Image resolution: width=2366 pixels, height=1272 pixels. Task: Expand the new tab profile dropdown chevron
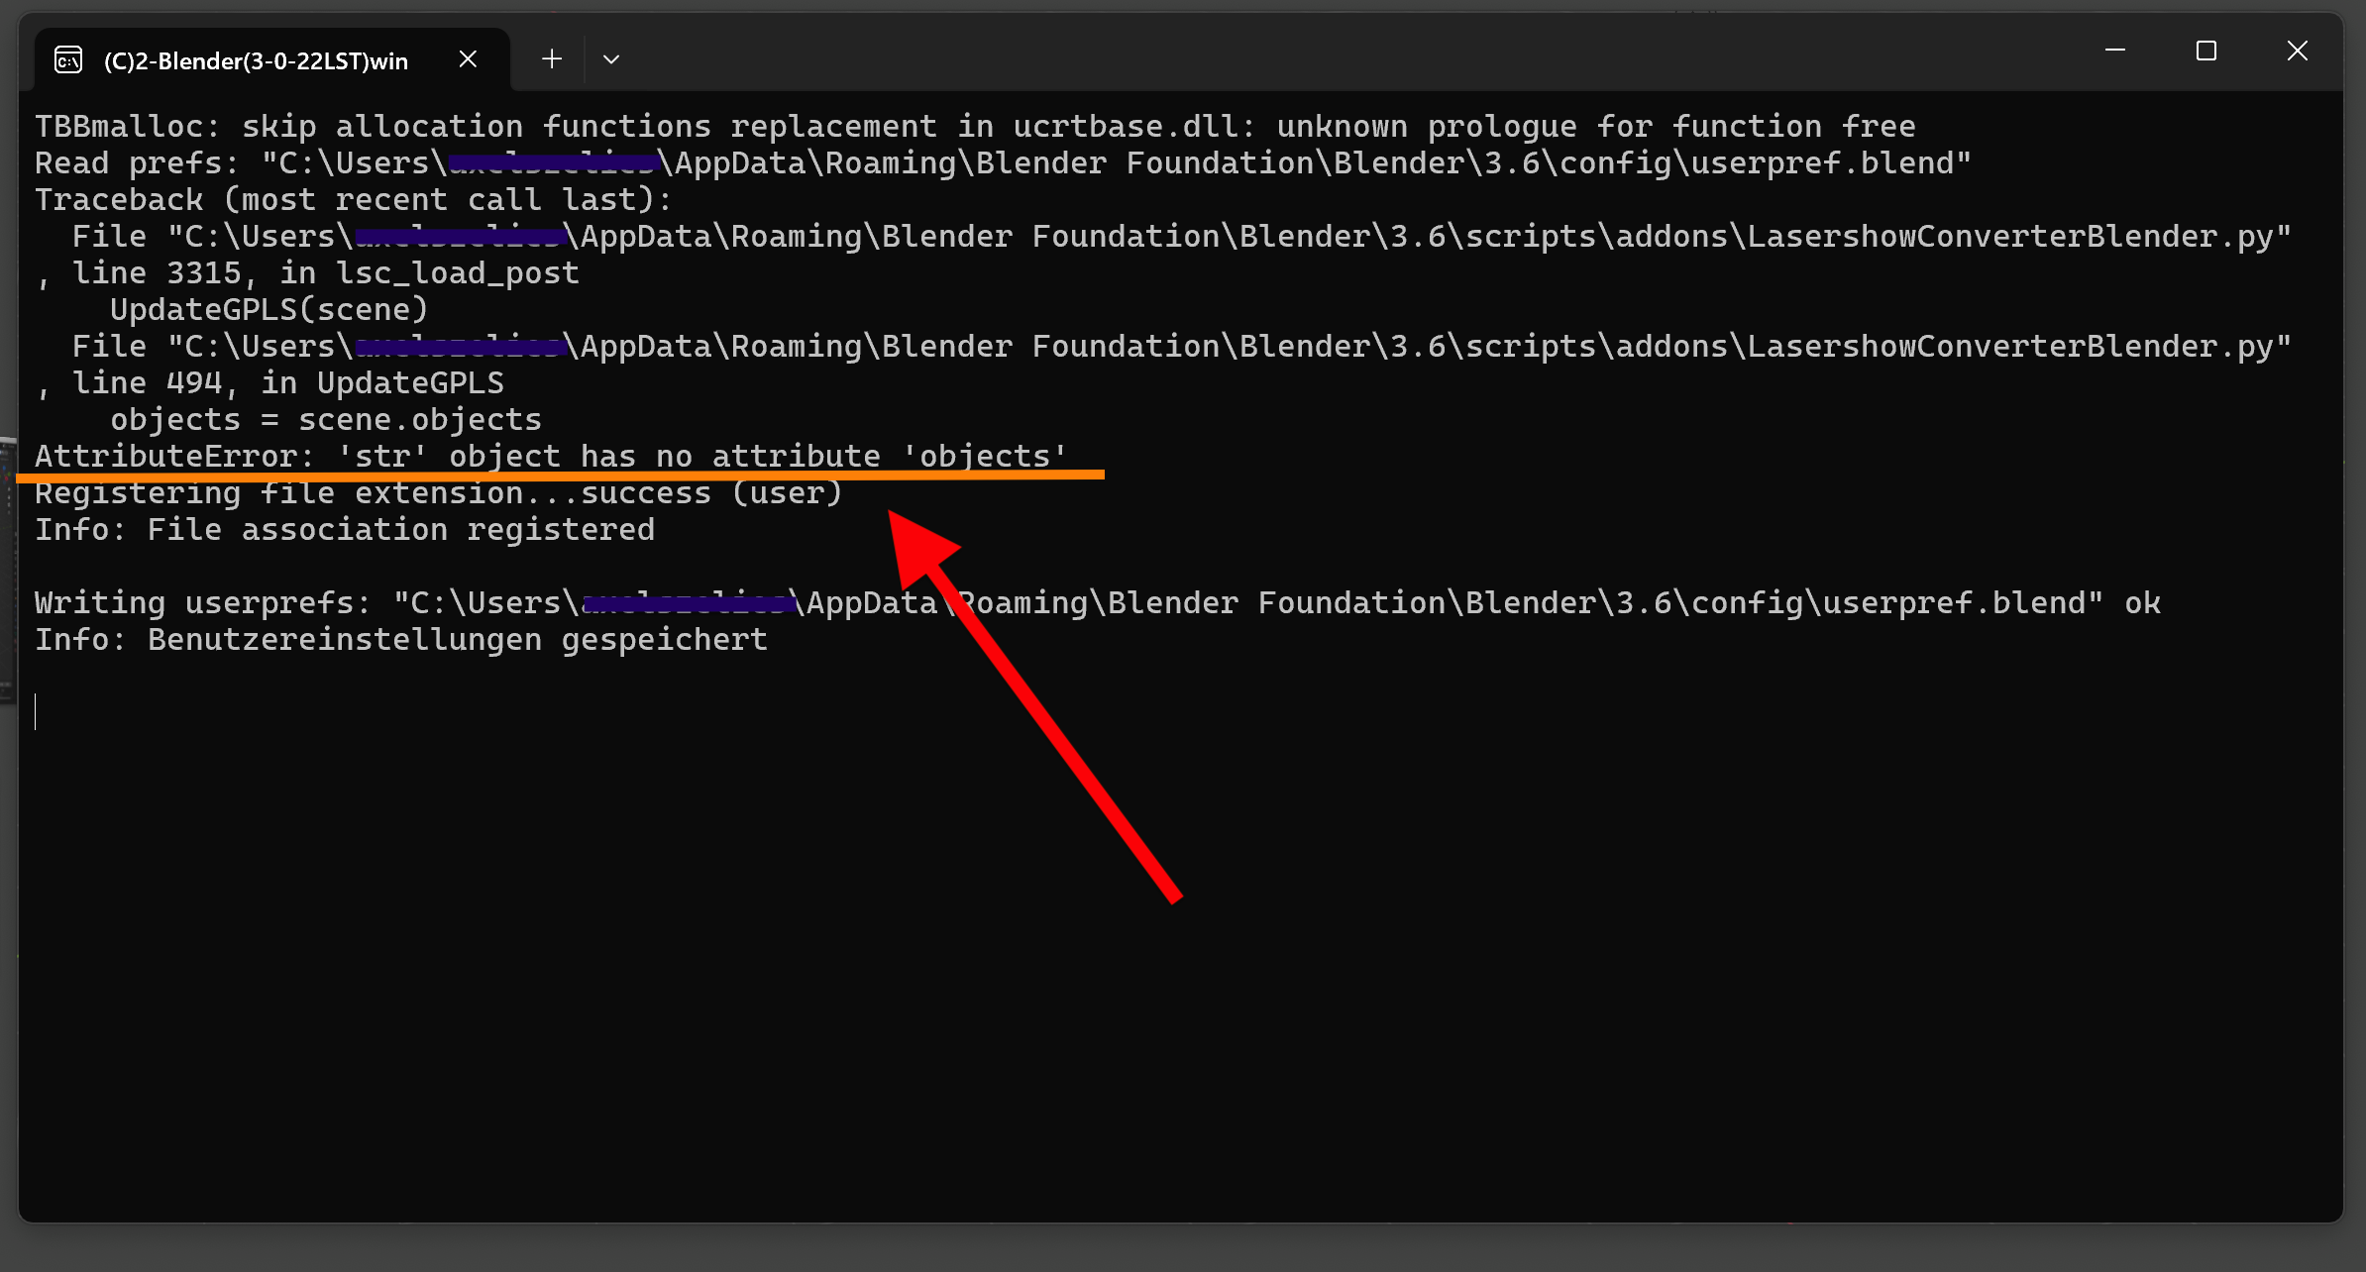click(x=611, y=59)
